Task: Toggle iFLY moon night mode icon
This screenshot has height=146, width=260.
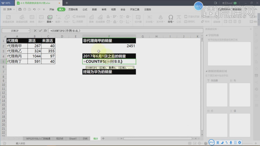Action: pyautogui.click(x=222, y=143)
